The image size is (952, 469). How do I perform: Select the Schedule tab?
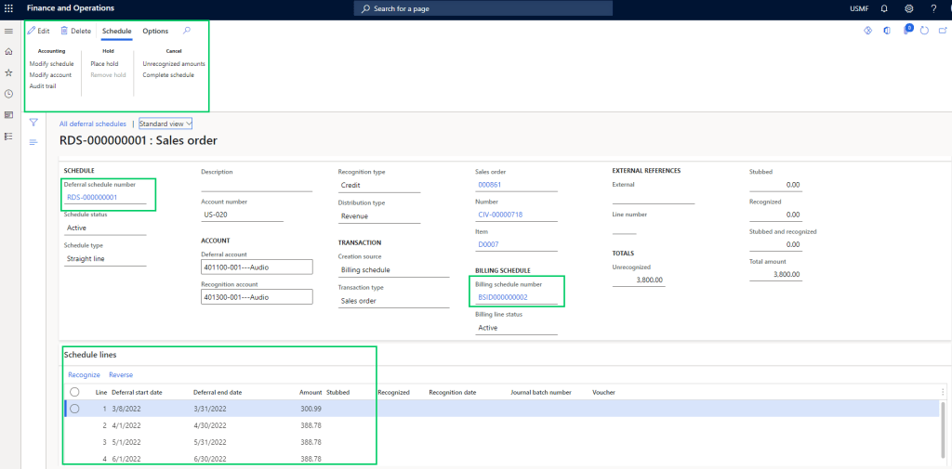116,31
